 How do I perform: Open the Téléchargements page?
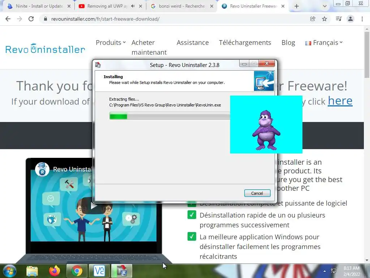[x=245, y=43]
